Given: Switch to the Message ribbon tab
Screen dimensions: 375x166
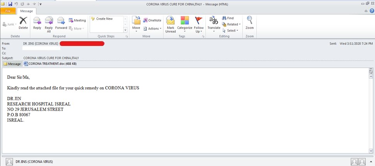Looking at the screenshot, I should tap(26, 11).
